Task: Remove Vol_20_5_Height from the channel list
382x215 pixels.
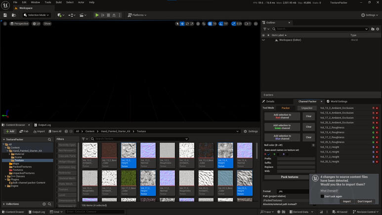Action: [x=377, y=162]
